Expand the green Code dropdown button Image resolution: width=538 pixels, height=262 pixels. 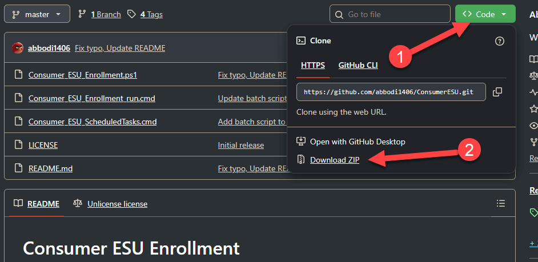pos(485,14)
